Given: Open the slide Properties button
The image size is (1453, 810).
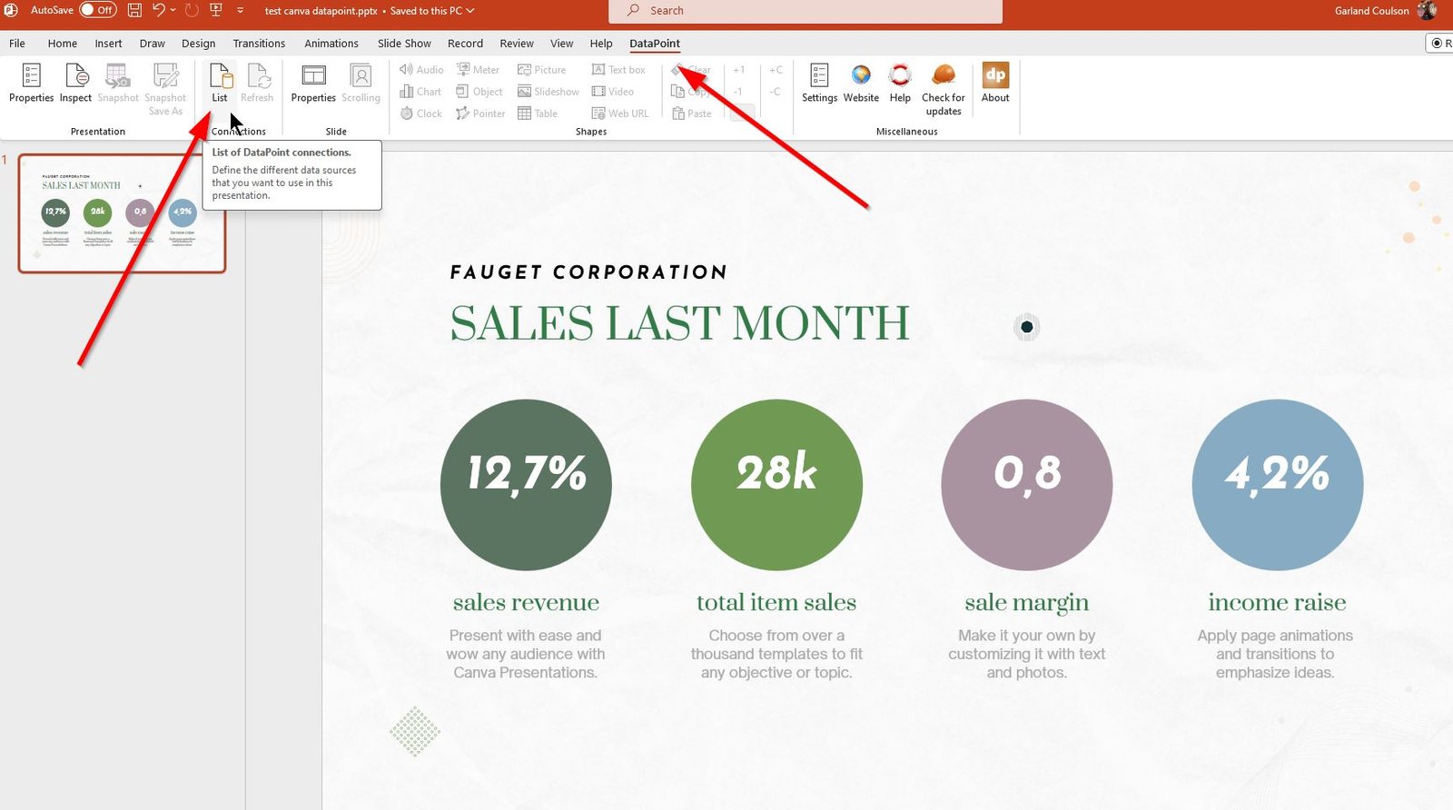Looking at the screenshot, I should pyautogui.click(x=313, y=83).
